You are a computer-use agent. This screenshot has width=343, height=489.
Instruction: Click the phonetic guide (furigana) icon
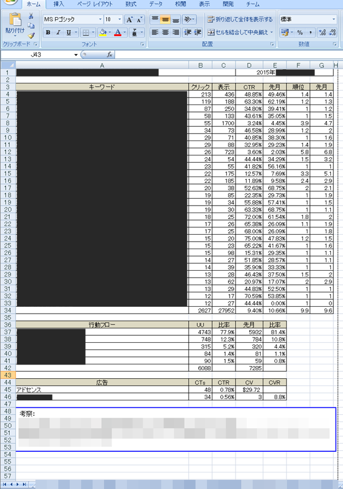134,33
